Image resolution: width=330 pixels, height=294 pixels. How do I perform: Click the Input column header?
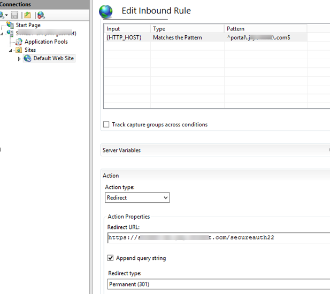pos(127,29)
